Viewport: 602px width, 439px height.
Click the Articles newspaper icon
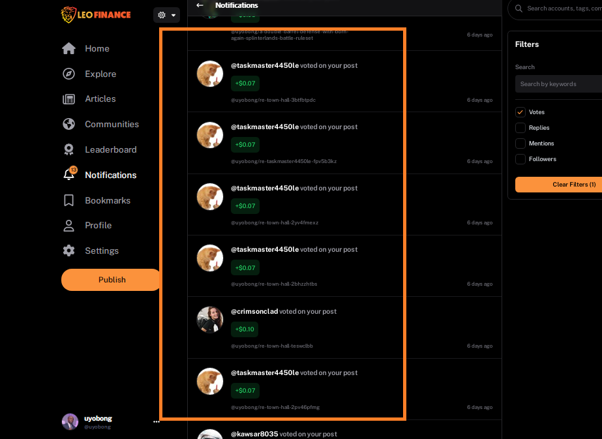(68, 99)
